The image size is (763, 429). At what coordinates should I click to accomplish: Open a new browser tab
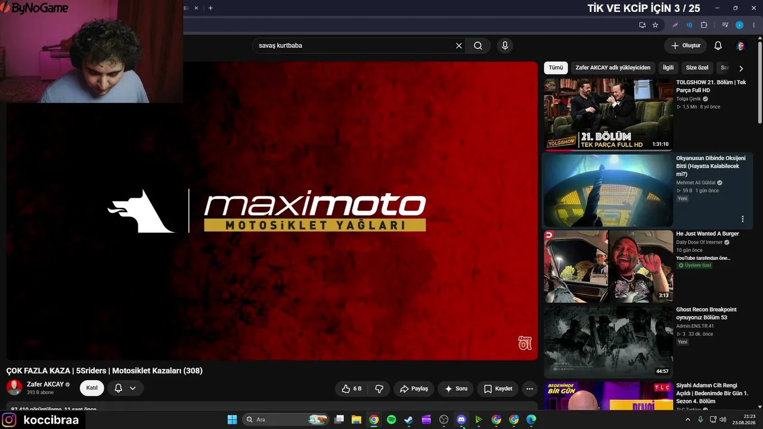tap(210, 8)
